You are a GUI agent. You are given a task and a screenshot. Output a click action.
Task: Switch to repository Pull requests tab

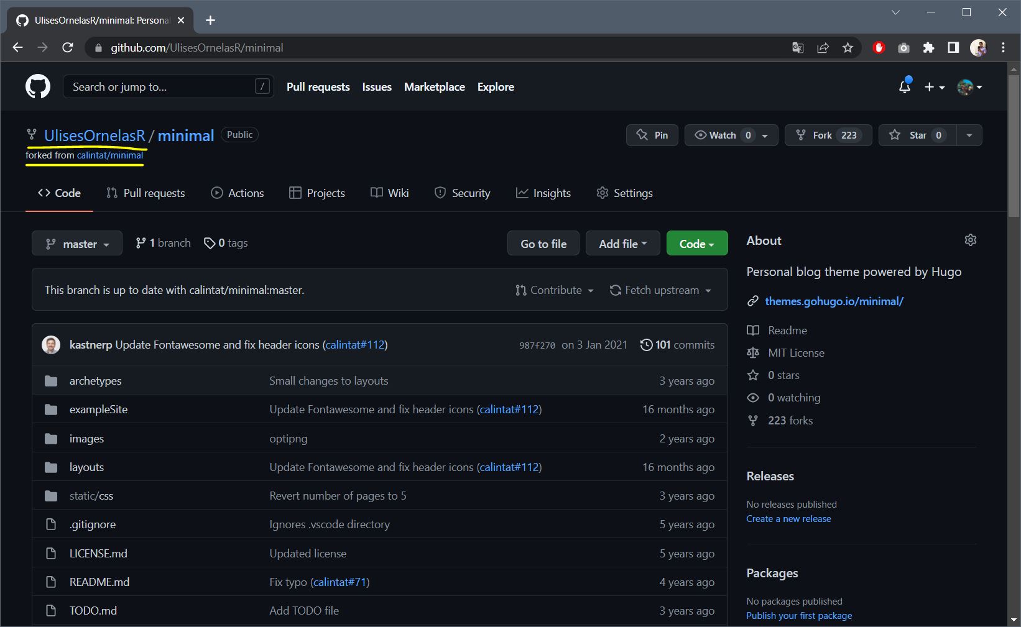[146, 193]
